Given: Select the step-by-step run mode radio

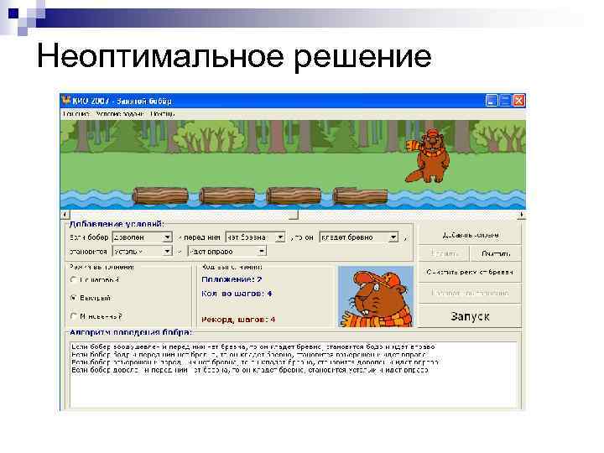Looking at the screenshot, I should (74, 279).
